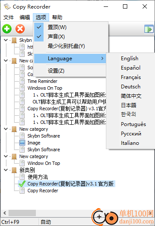Open 设置(Z) settings entry

click(x=70, y=71)
